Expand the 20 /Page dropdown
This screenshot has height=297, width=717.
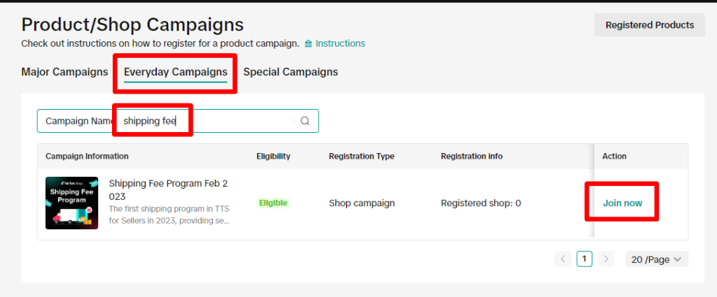[657, 259]
